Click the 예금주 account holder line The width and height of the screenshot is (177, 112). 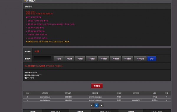tap(29, 78)
